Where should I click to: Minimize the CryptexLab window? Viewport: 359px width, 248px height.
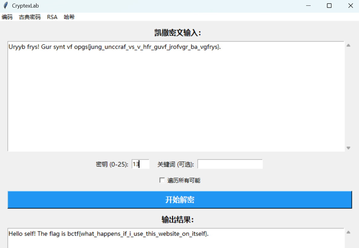pyautogui.click(x=308, y=6)
